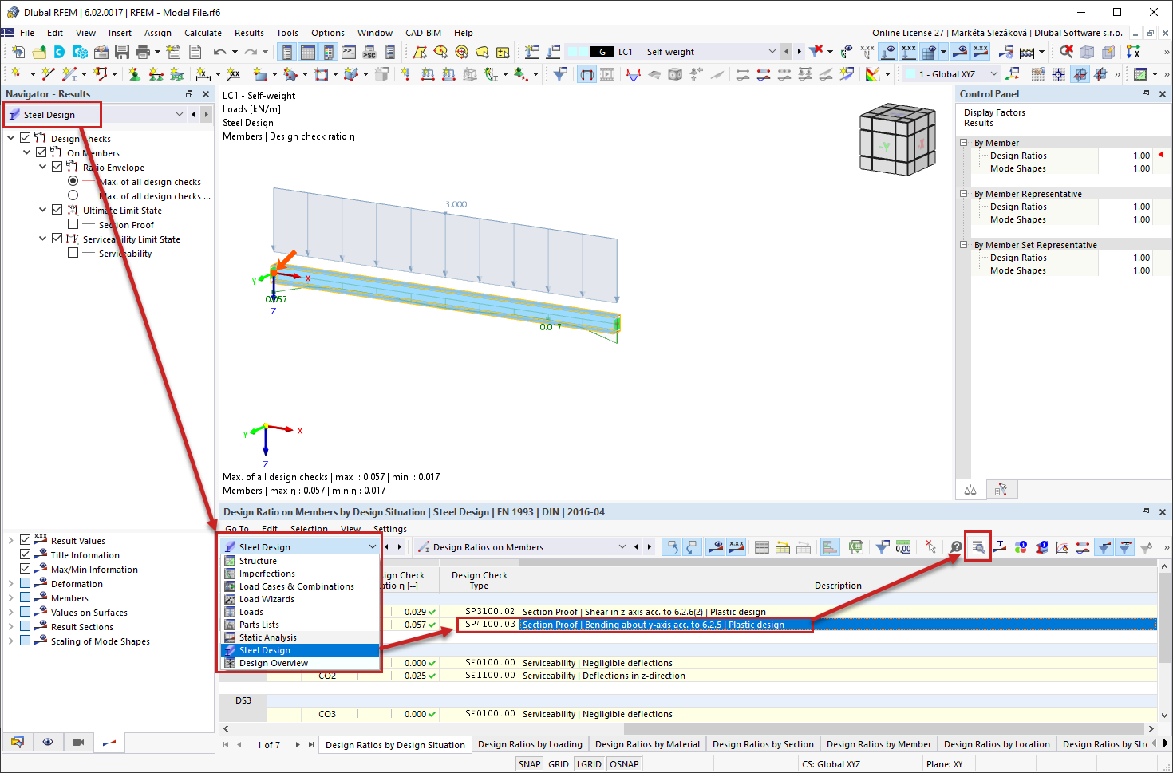Viewport: 1173px width, 773px height.
Task: Switch to the navigator data tab icon
Action: [x=18, y=742]
